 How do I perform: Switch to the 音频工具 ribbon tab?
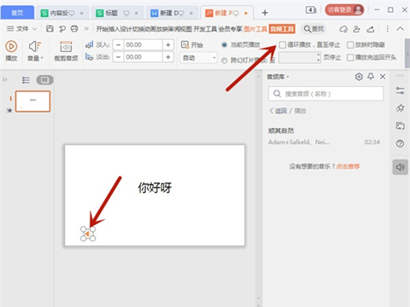coord(282,29)
